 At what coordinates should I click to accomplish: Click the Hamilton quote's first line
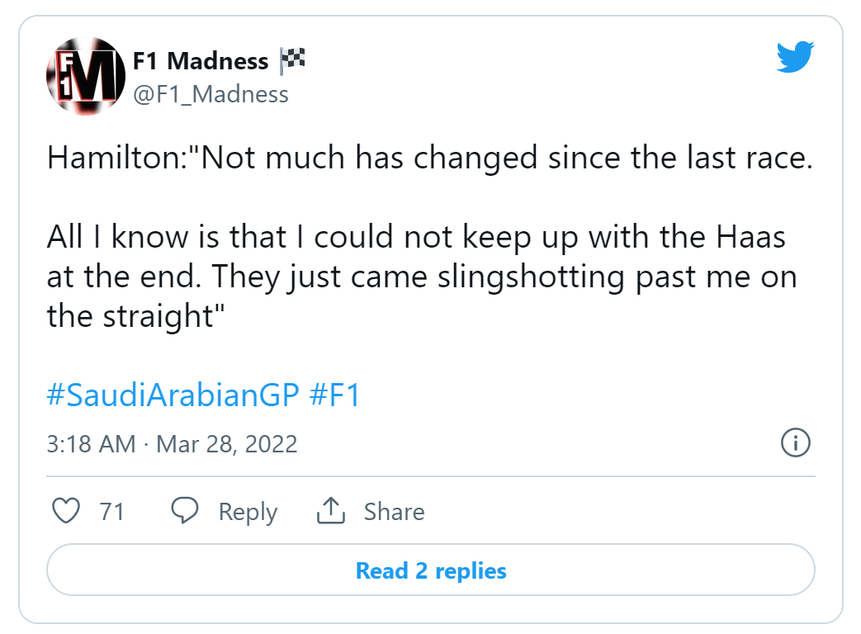coord(429,158)
